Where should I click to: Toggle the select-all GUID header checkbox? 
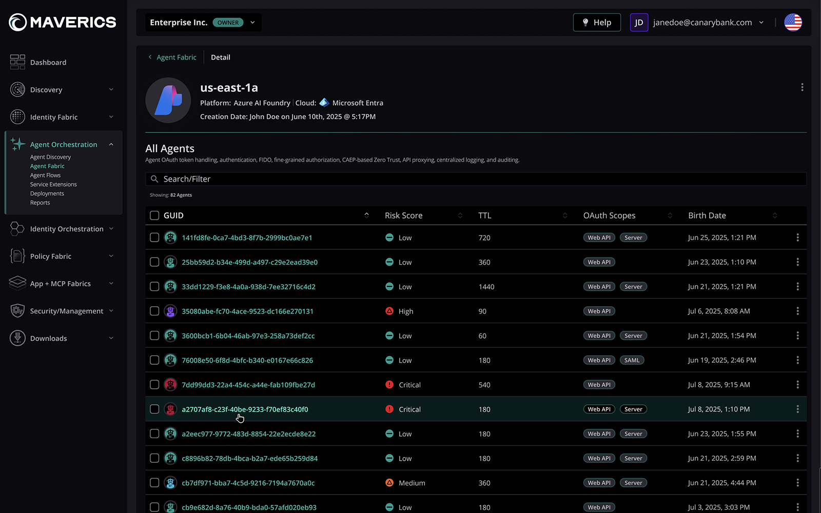(154, 215)
